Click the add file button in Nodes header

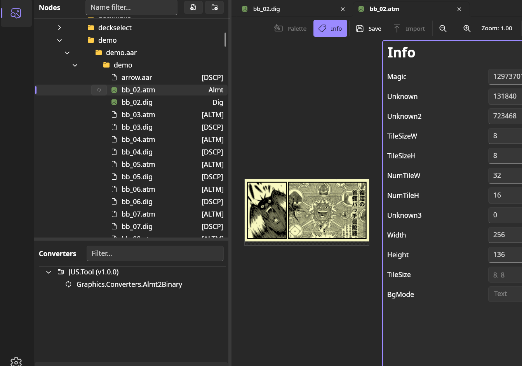click(x=193, y=7)
